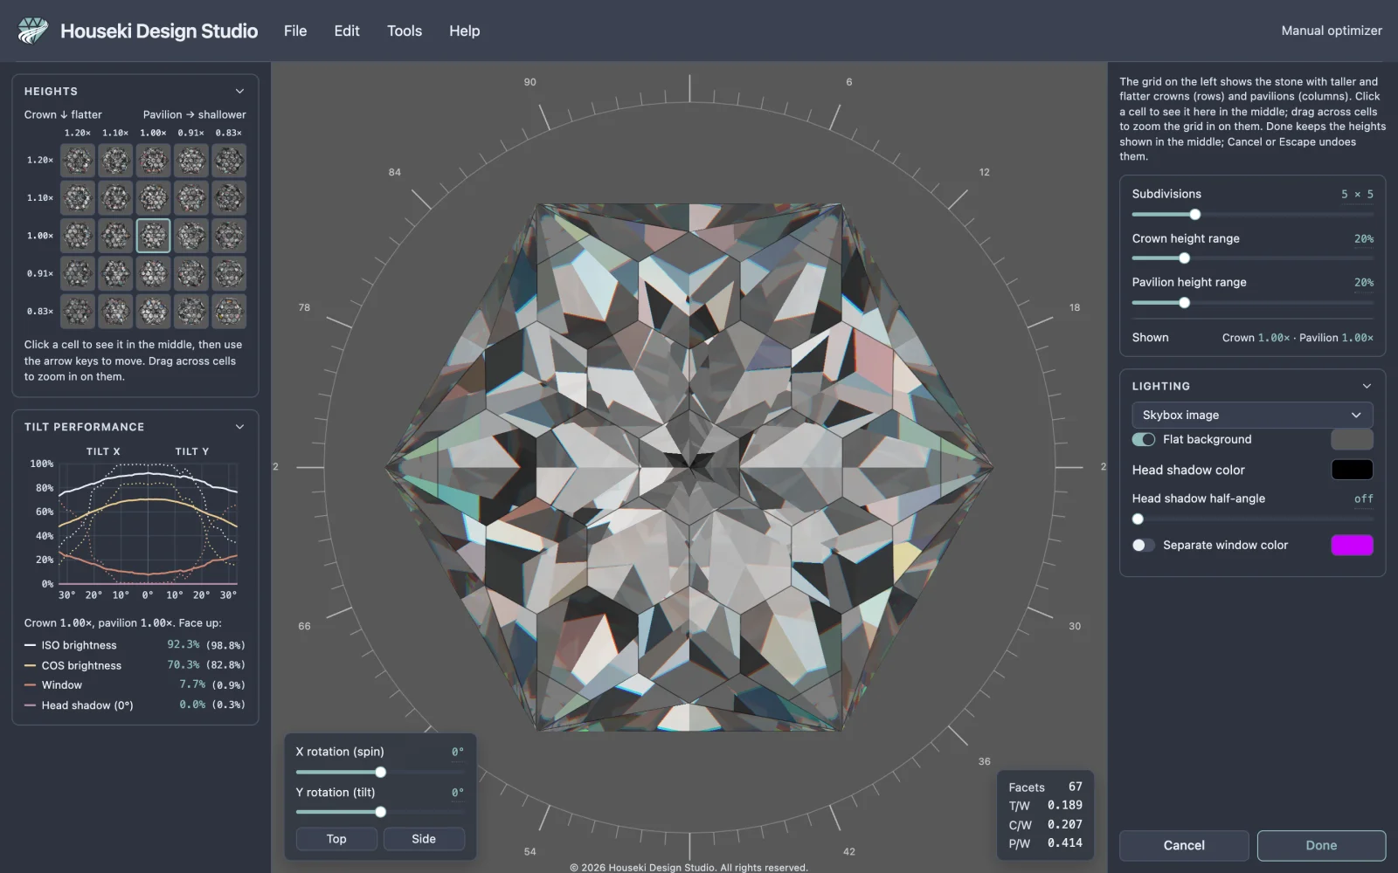Viewport: 1398px width, 873px height.
Task: Adjust the Subdivisions slider handle
Action: [1194, 215]
